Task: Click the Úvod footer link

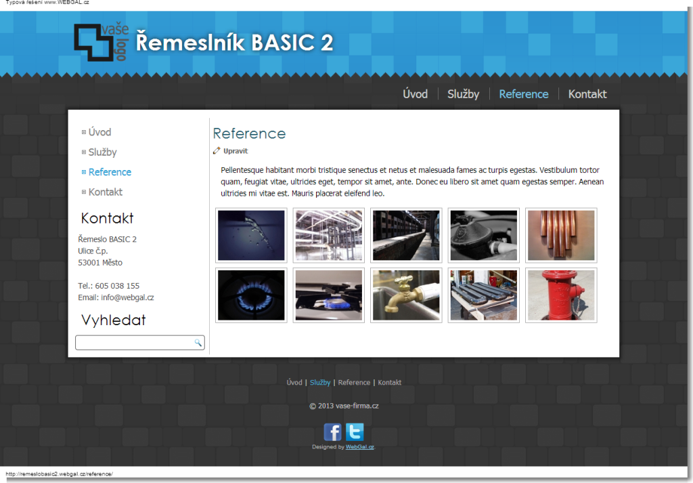Action: tap(294, 383)
